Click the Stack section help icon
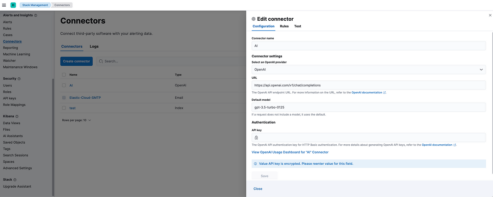493x197 pixels. tap(15, 180)
